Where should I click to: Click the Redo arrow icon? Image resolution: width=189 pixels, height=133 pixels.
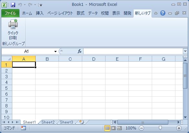pyautogui.click(x=30, y=5)
